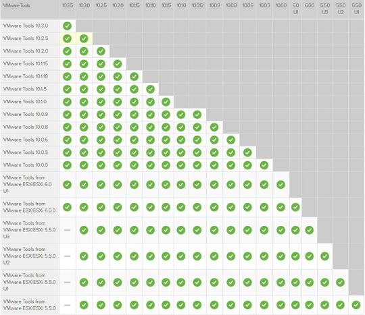
Task: Click ESX/ESXi 5.5.0 U1 row checkmark under 5.5.0 U2
Action: click(340, 282)
